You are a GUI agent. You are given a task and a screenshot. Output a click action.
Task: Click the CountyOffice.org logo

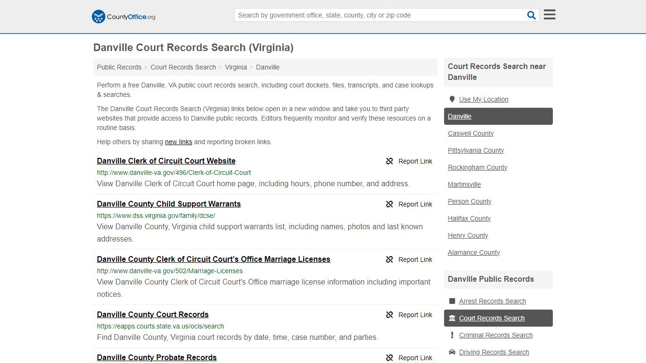(x=123, y=17)
